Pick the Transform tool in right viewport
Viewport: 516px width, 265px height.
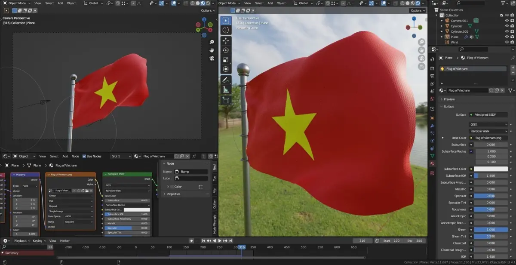click(x=226, y=69)
